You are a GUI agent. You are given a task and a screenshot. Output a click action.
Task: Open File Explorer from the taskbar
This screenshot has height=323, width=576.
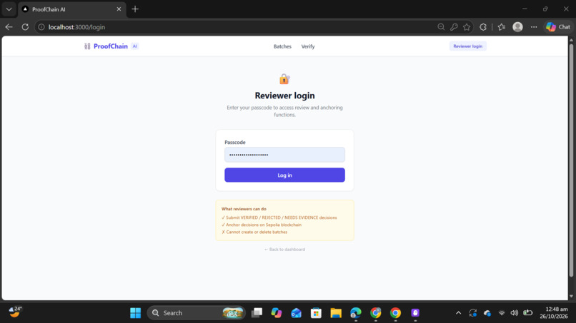click(x=336, y=313)
